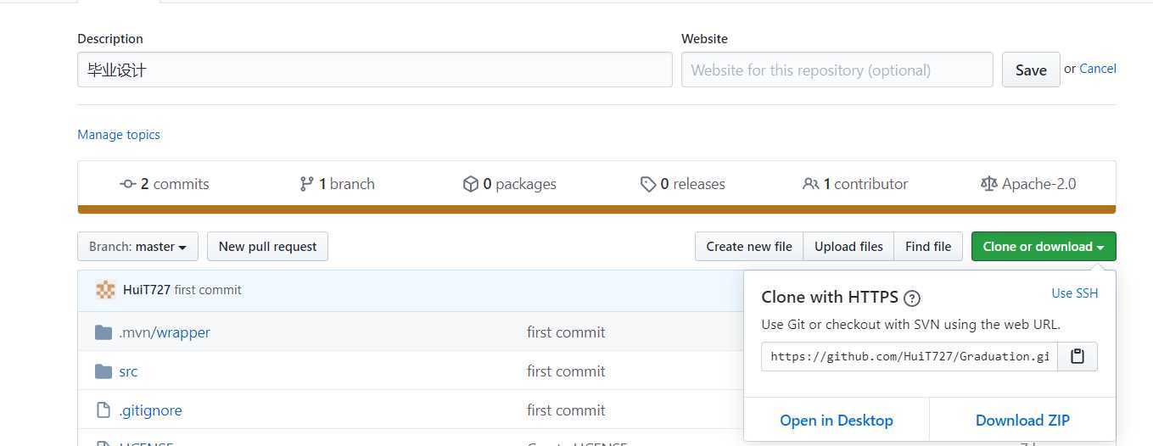Click the .mvn/wrapper folder icon
The image size is (1153, 446).
[104, 332]
